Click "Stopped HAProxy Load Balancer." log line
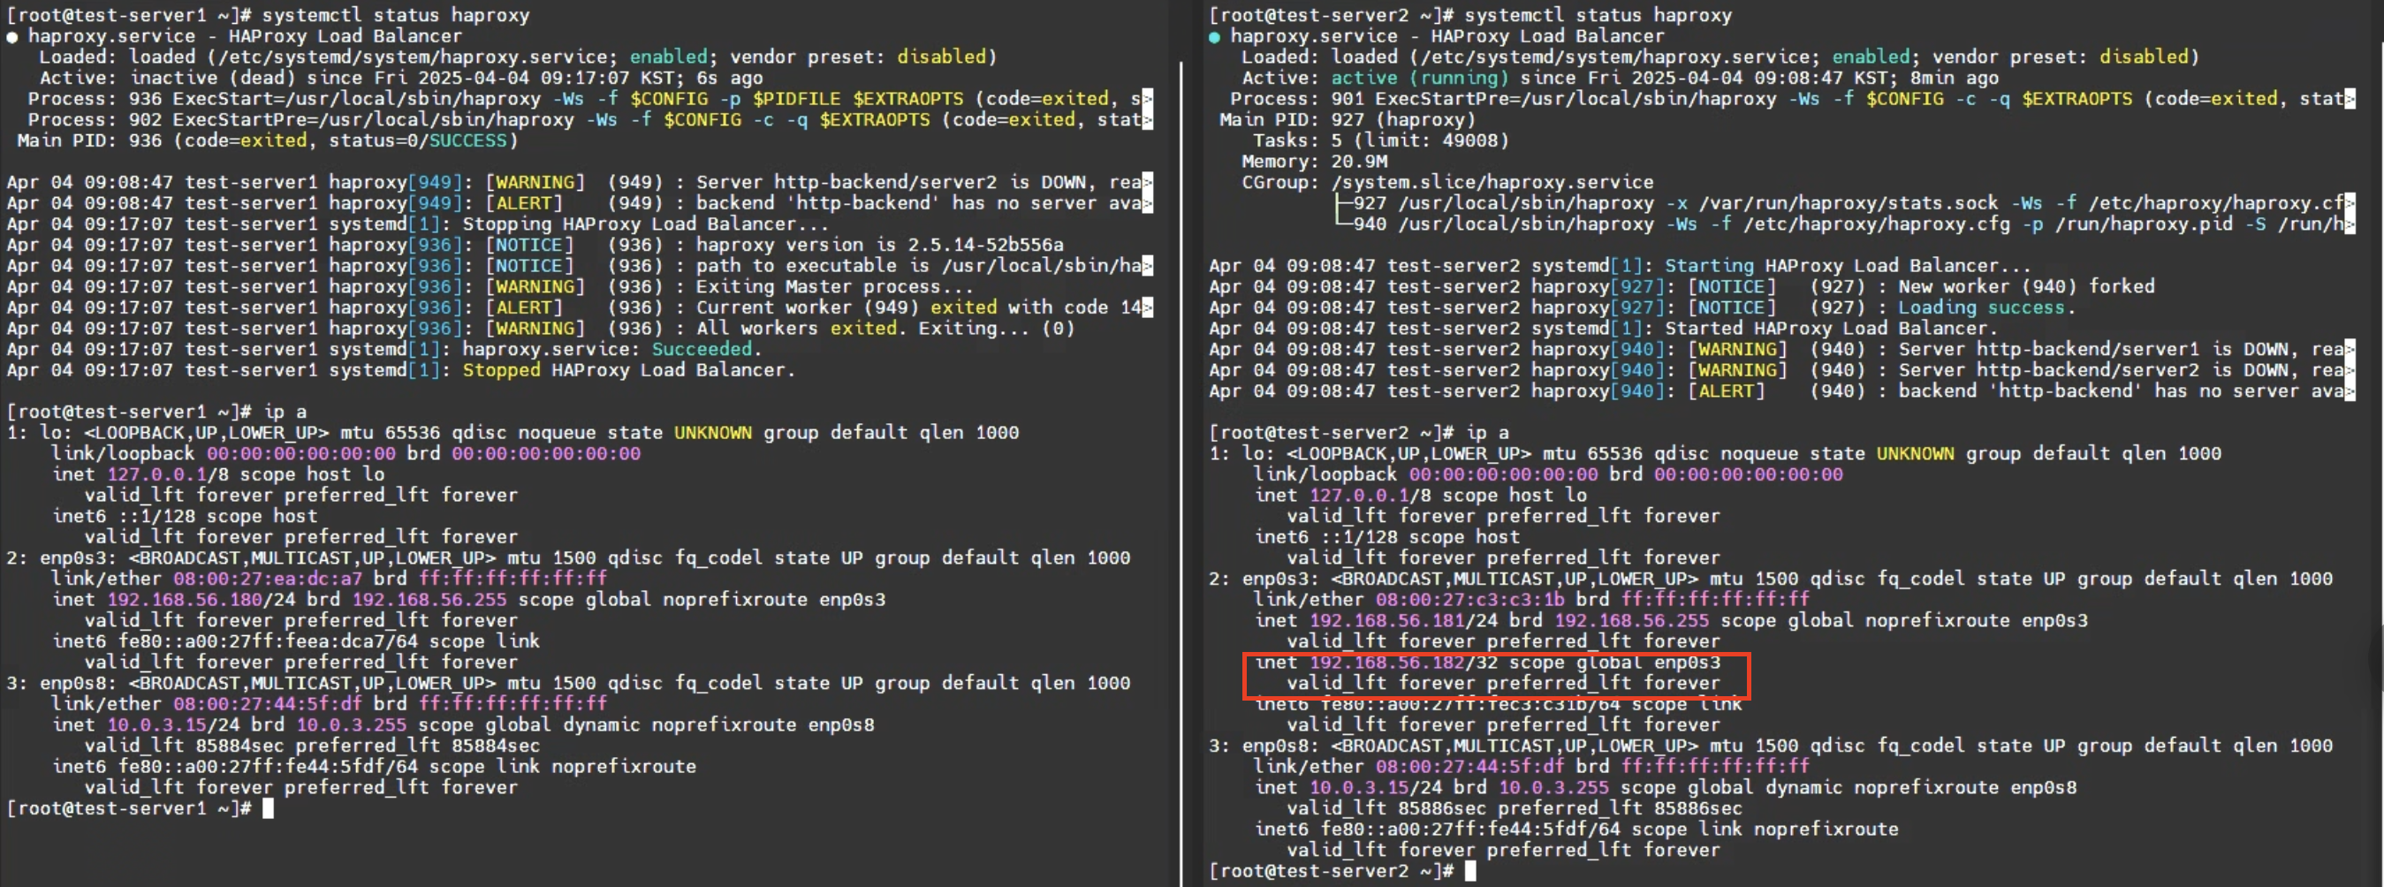This screenshot has width=2384, height=887. tap(401, 370)
